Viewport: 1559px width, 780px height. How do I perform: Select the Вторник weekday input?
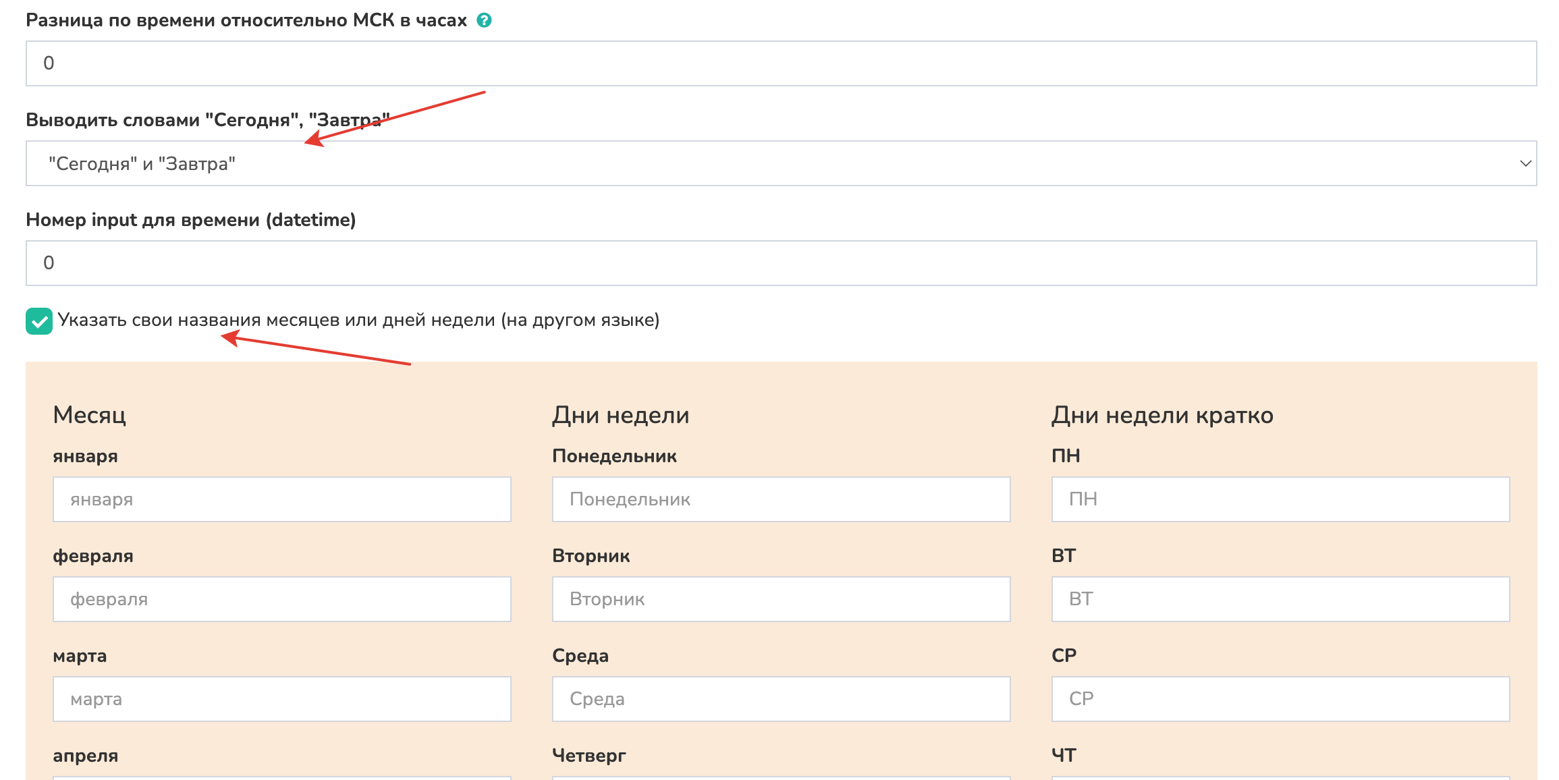pos(781,599)
